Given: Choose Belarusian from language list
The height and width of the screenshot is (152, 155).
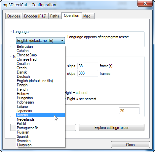Looking at the screenshot, I should [x=40, y=46].
